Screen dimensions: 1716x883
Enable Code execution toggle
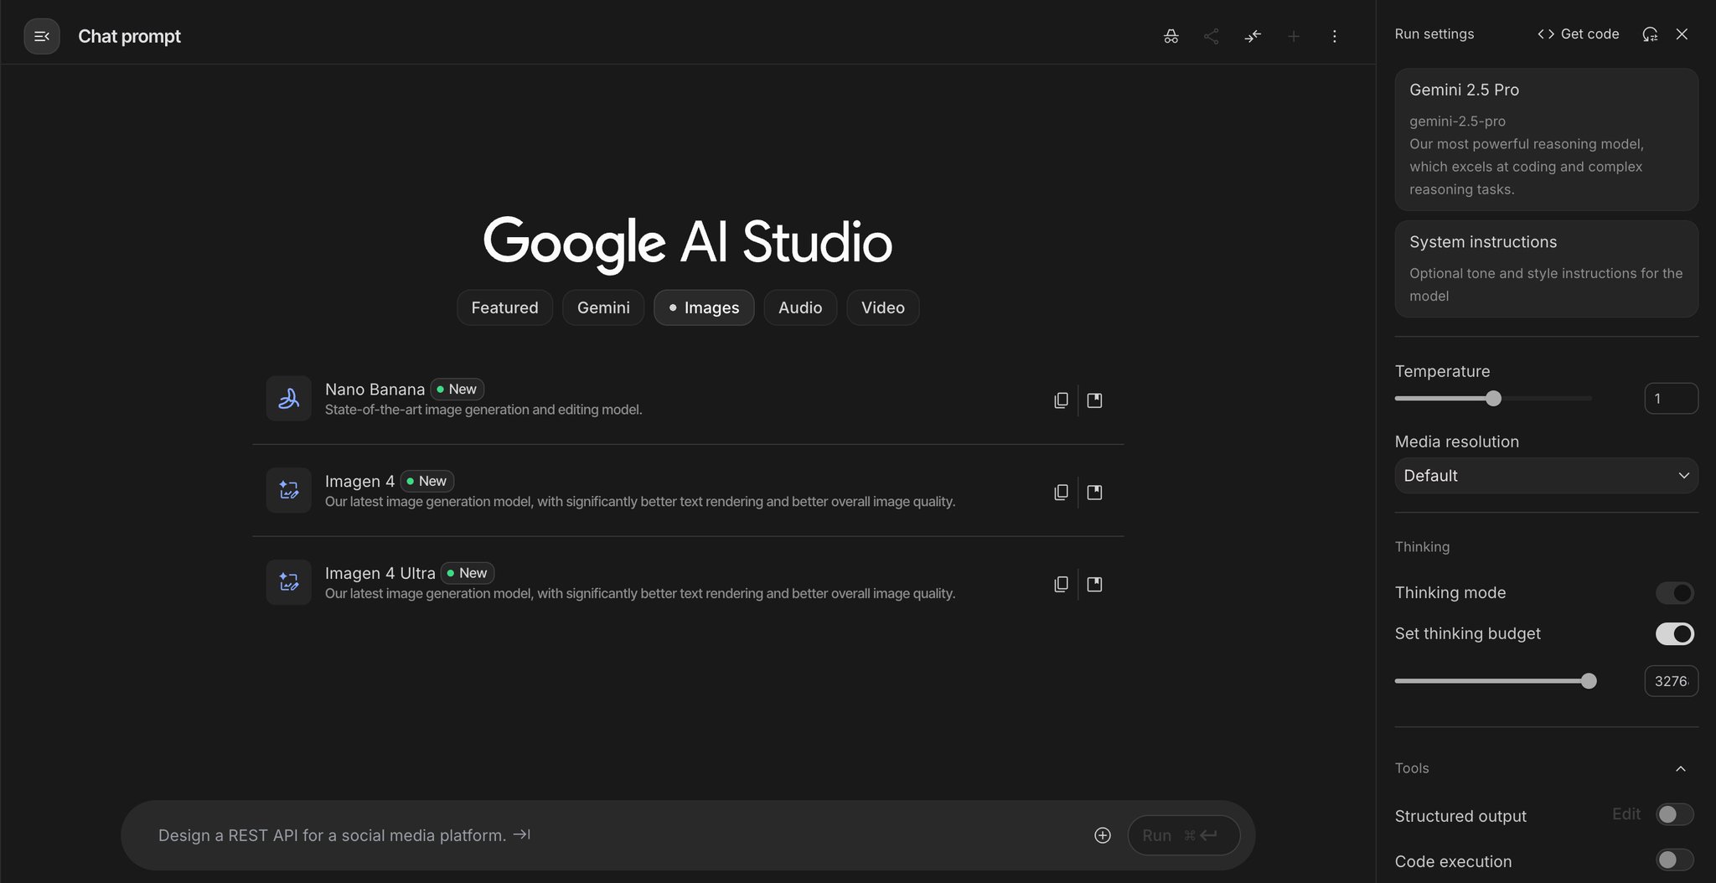coord(1674,860)
